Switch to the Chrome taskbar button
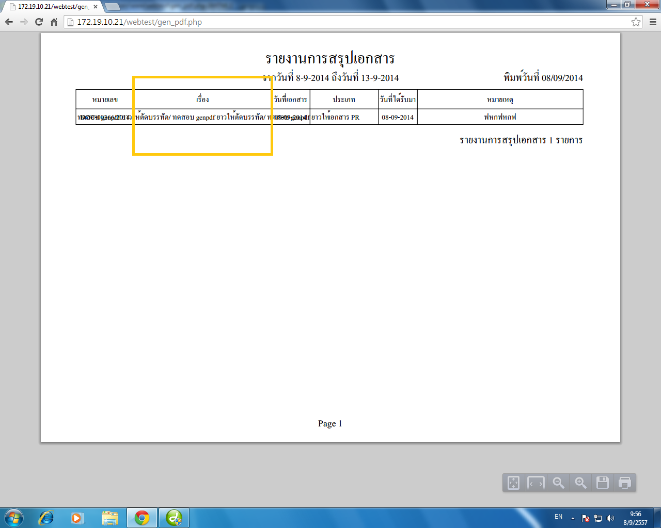Image resolution: width=661 pixels, height=528 pixels. tap(142, 518)
